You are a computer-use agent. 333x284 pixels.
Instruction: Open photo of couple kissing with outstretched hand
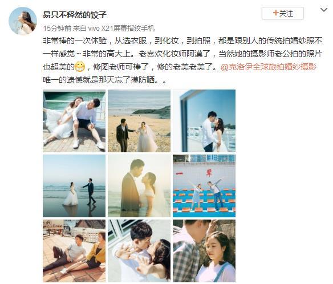139,251
